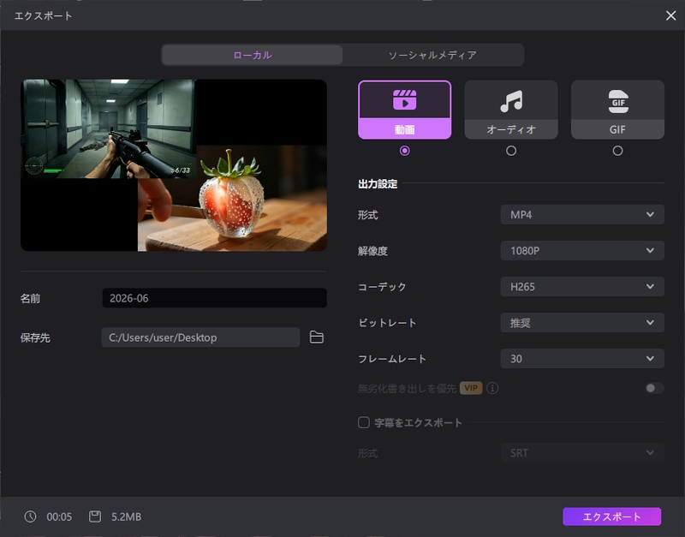685x537 pixels.
Task: Open the 解像度 1080P dropdown
Action: click(x=582, y=250)
